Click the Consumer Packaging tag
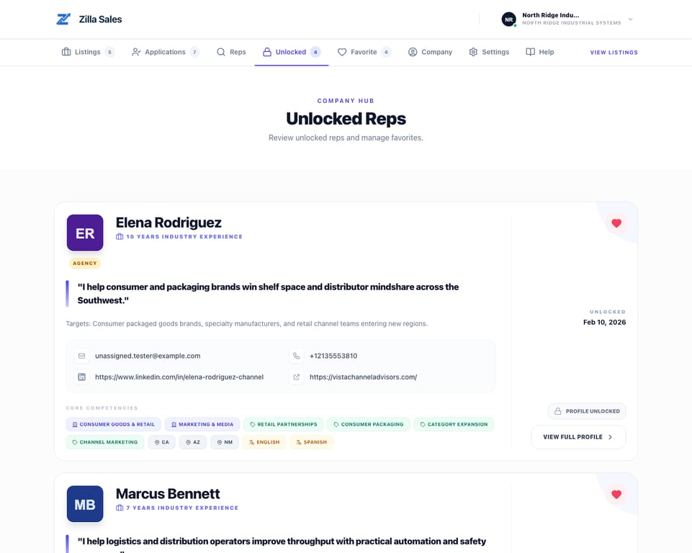The image size is (692, 553). 369,424
